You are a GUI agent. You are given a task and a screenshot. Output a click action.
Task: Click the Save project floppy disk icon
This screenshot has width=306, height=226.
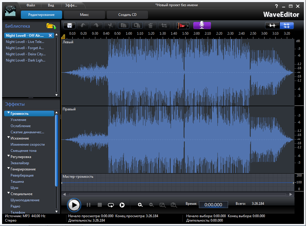tap(70, 26)
